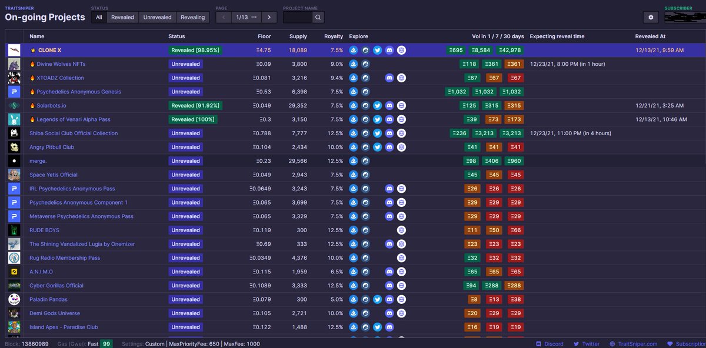Switch to the Revealed status tab

point(122,17)
